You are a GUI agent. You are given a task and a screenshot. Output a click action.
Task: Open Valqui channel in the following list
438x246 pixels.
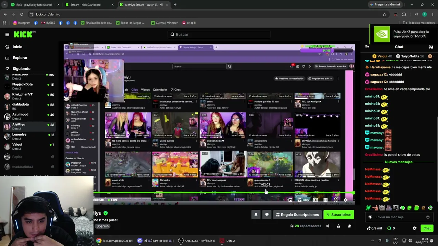29,146
